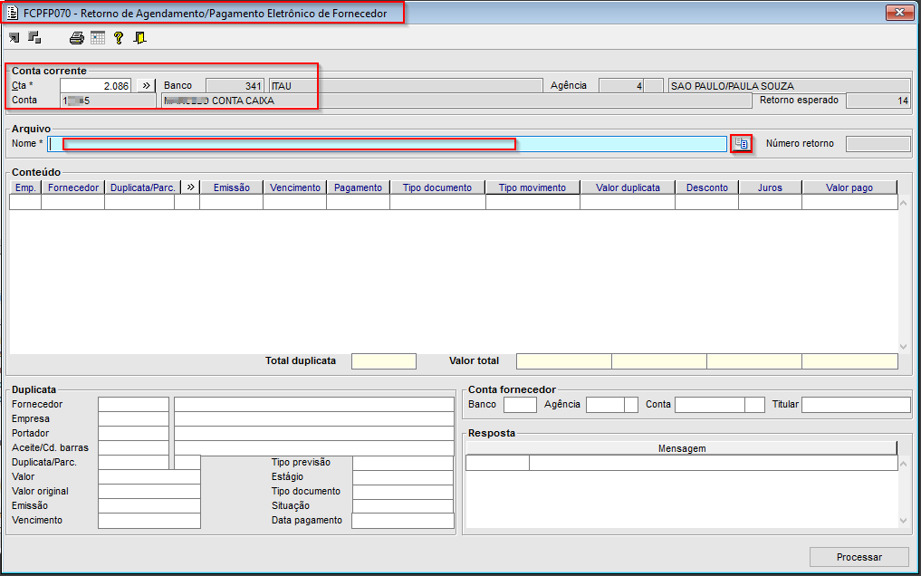
Task: Click the Fornecedor column header
Action: click(x=72, y=187)
